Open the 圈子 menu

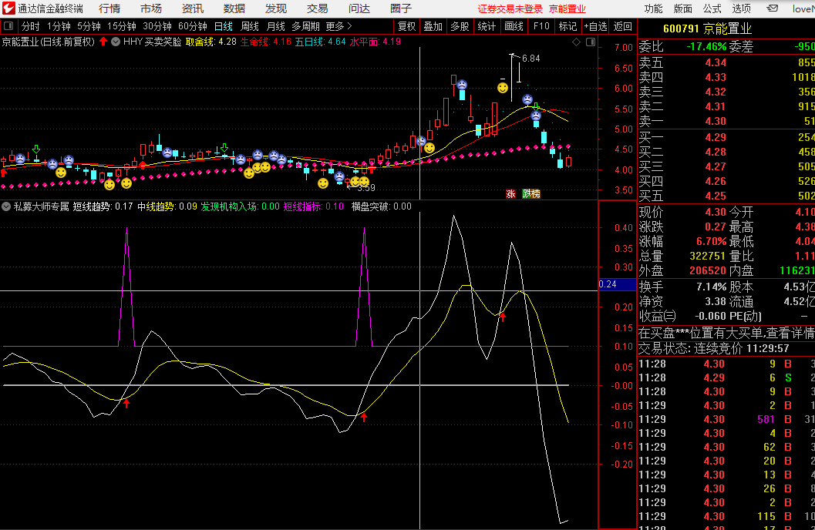click(x=400, y=8)
